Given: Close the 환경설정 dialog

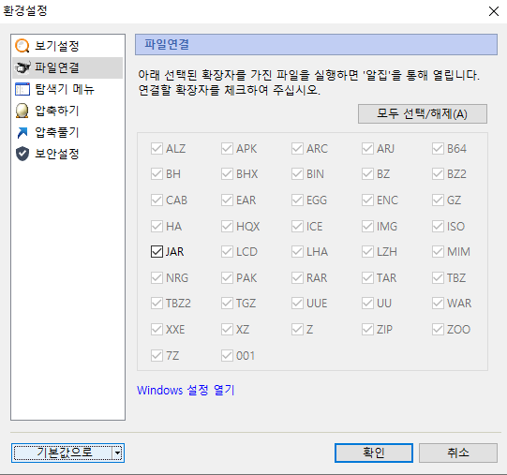Looking at the screenshot, I should pyautogui.click(x=494, y=11).
